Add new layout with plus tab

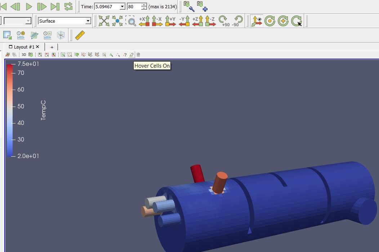click(52, 47)
